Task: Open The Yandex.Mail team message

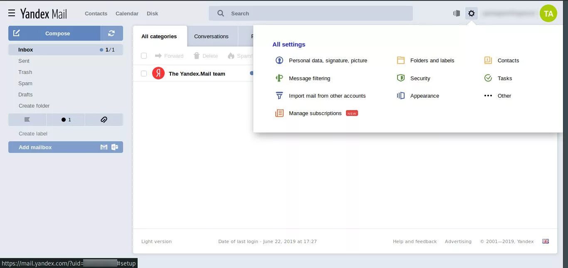Action: pos(197,74)
